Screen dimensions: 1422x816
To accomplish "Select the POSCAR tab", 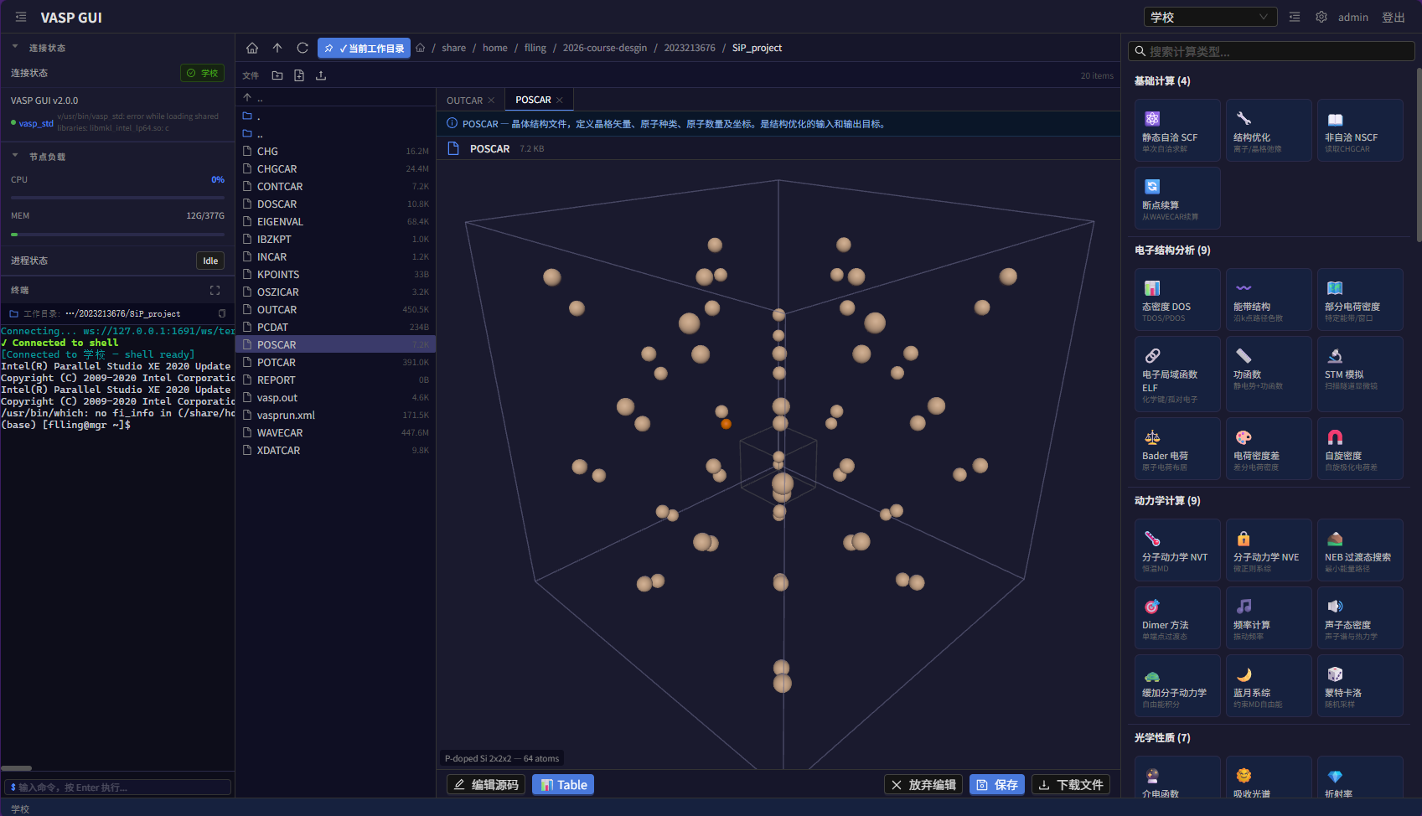I will point(533,100).
